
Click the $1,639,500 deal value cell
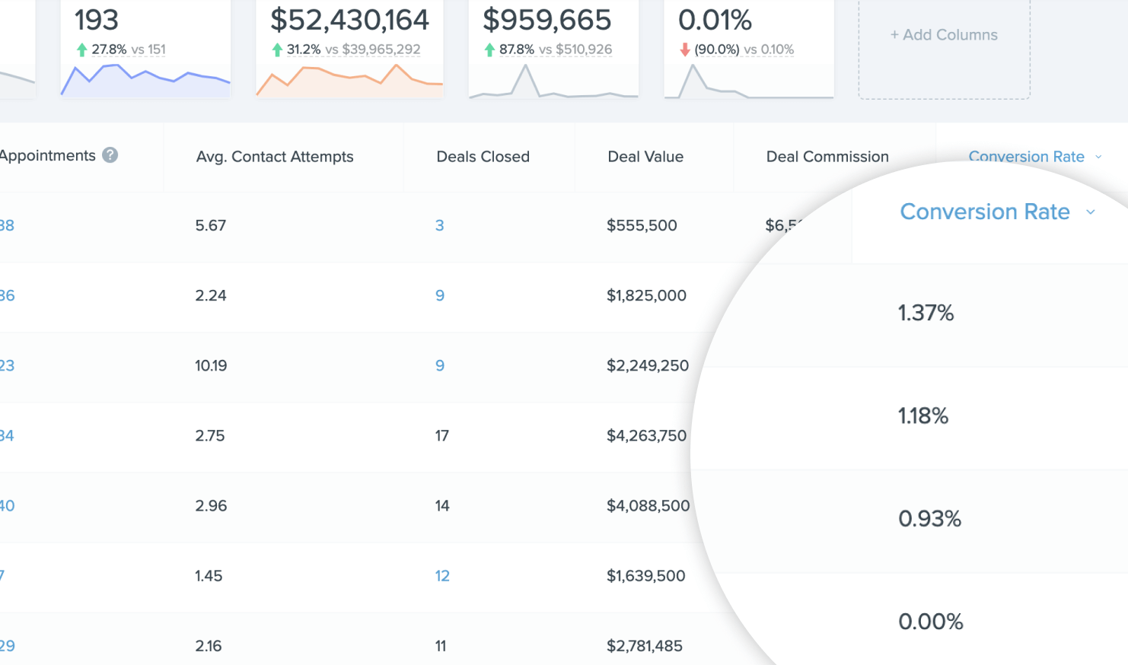pyautogui.click(x=646, y=576)
